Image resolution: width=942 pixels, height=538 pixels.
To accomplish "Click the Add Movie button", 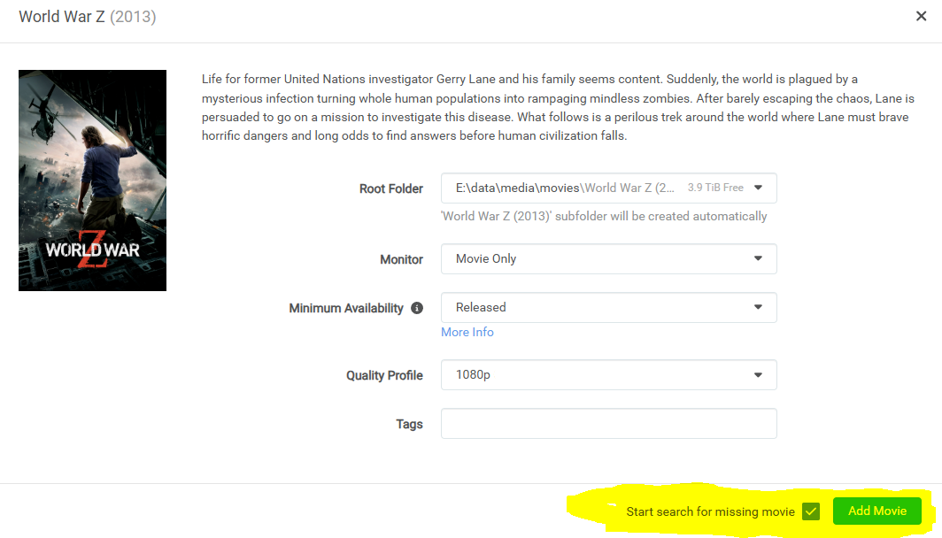I will click(877, 511).
